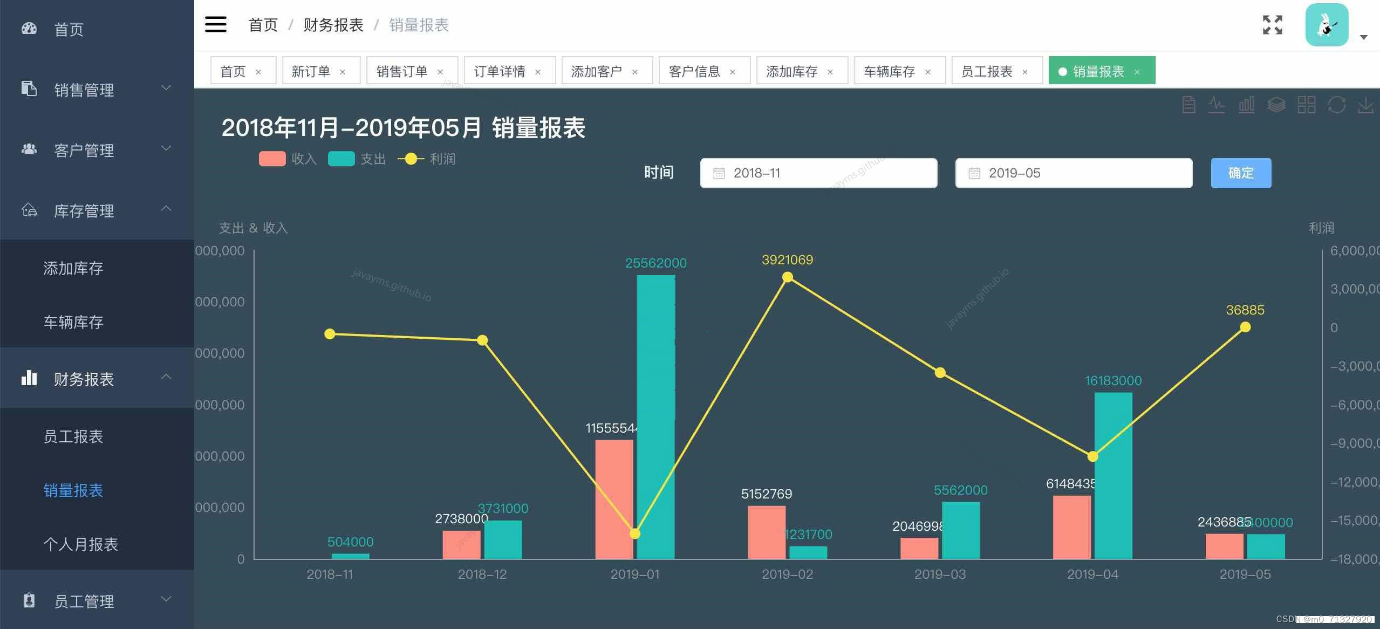Viewport: 1380px width, 629px height.
Task: Click the 客户管理 people icon
Action: 29,149
